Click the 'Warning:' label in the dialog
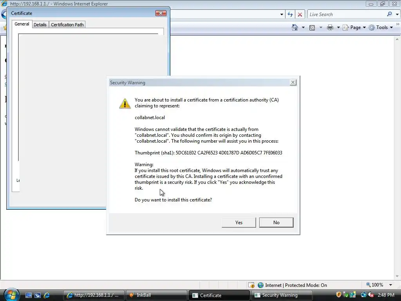 144,165
